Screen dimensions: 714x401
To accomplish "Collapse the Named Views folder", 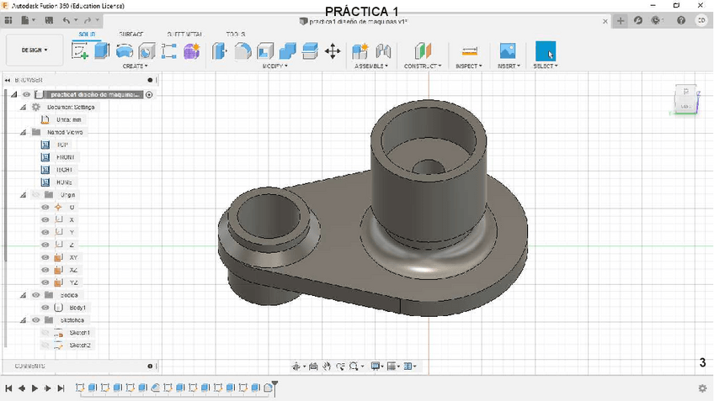I will pyautogui.click(x=24, y=132).
